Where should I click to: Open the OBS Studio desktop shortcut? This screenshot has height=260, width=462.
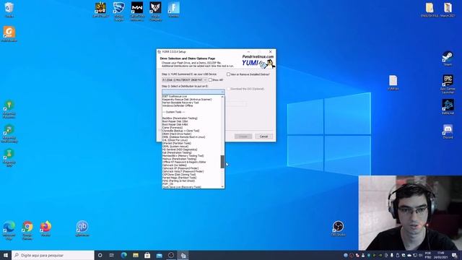tap(338, 228)
